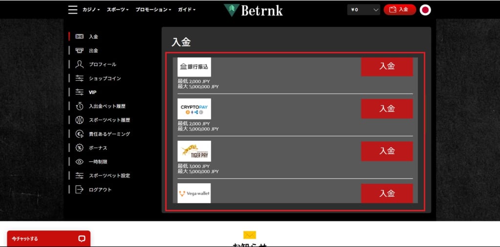Image resolution: width=500 pixels, height=247 pixels.
Task: Click the プロフィール person icon
Action: tap(80, 64)
